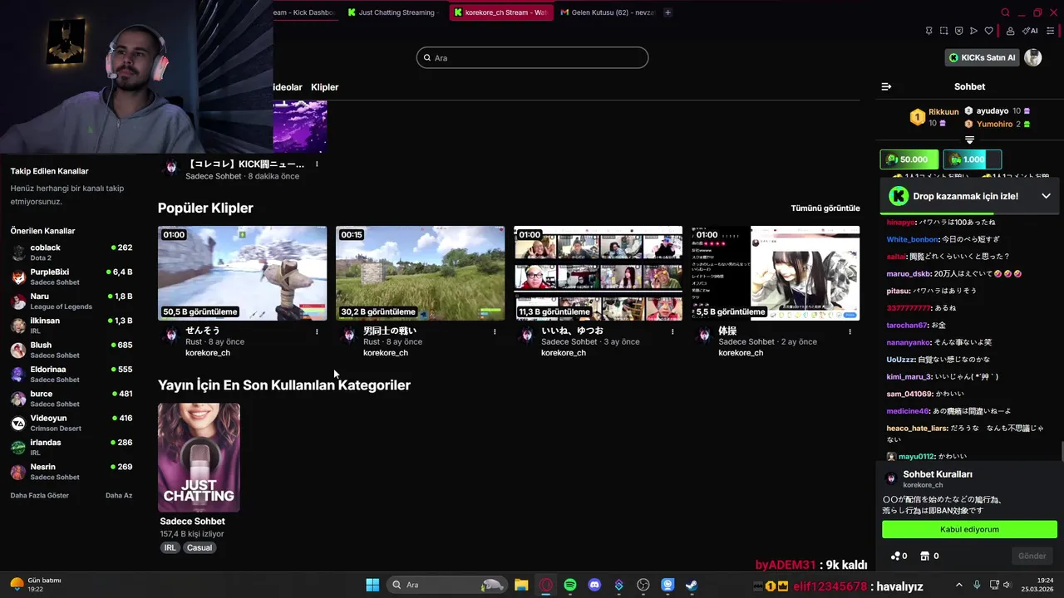Open Discord from the taskbar
The image size is (1064, 598).
594,585
